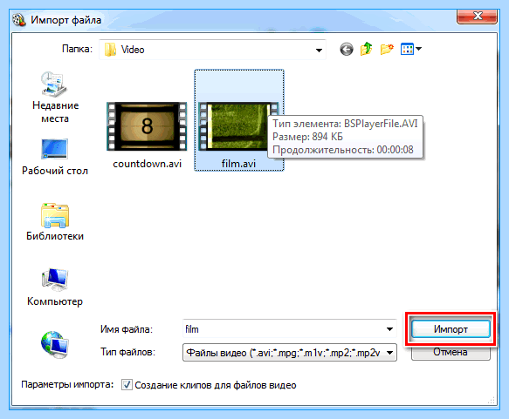Image resolution: width=509 pixels, height=419 pixels.
Task: Open Компьютер in the places bar
Action: tap(55, 287)
